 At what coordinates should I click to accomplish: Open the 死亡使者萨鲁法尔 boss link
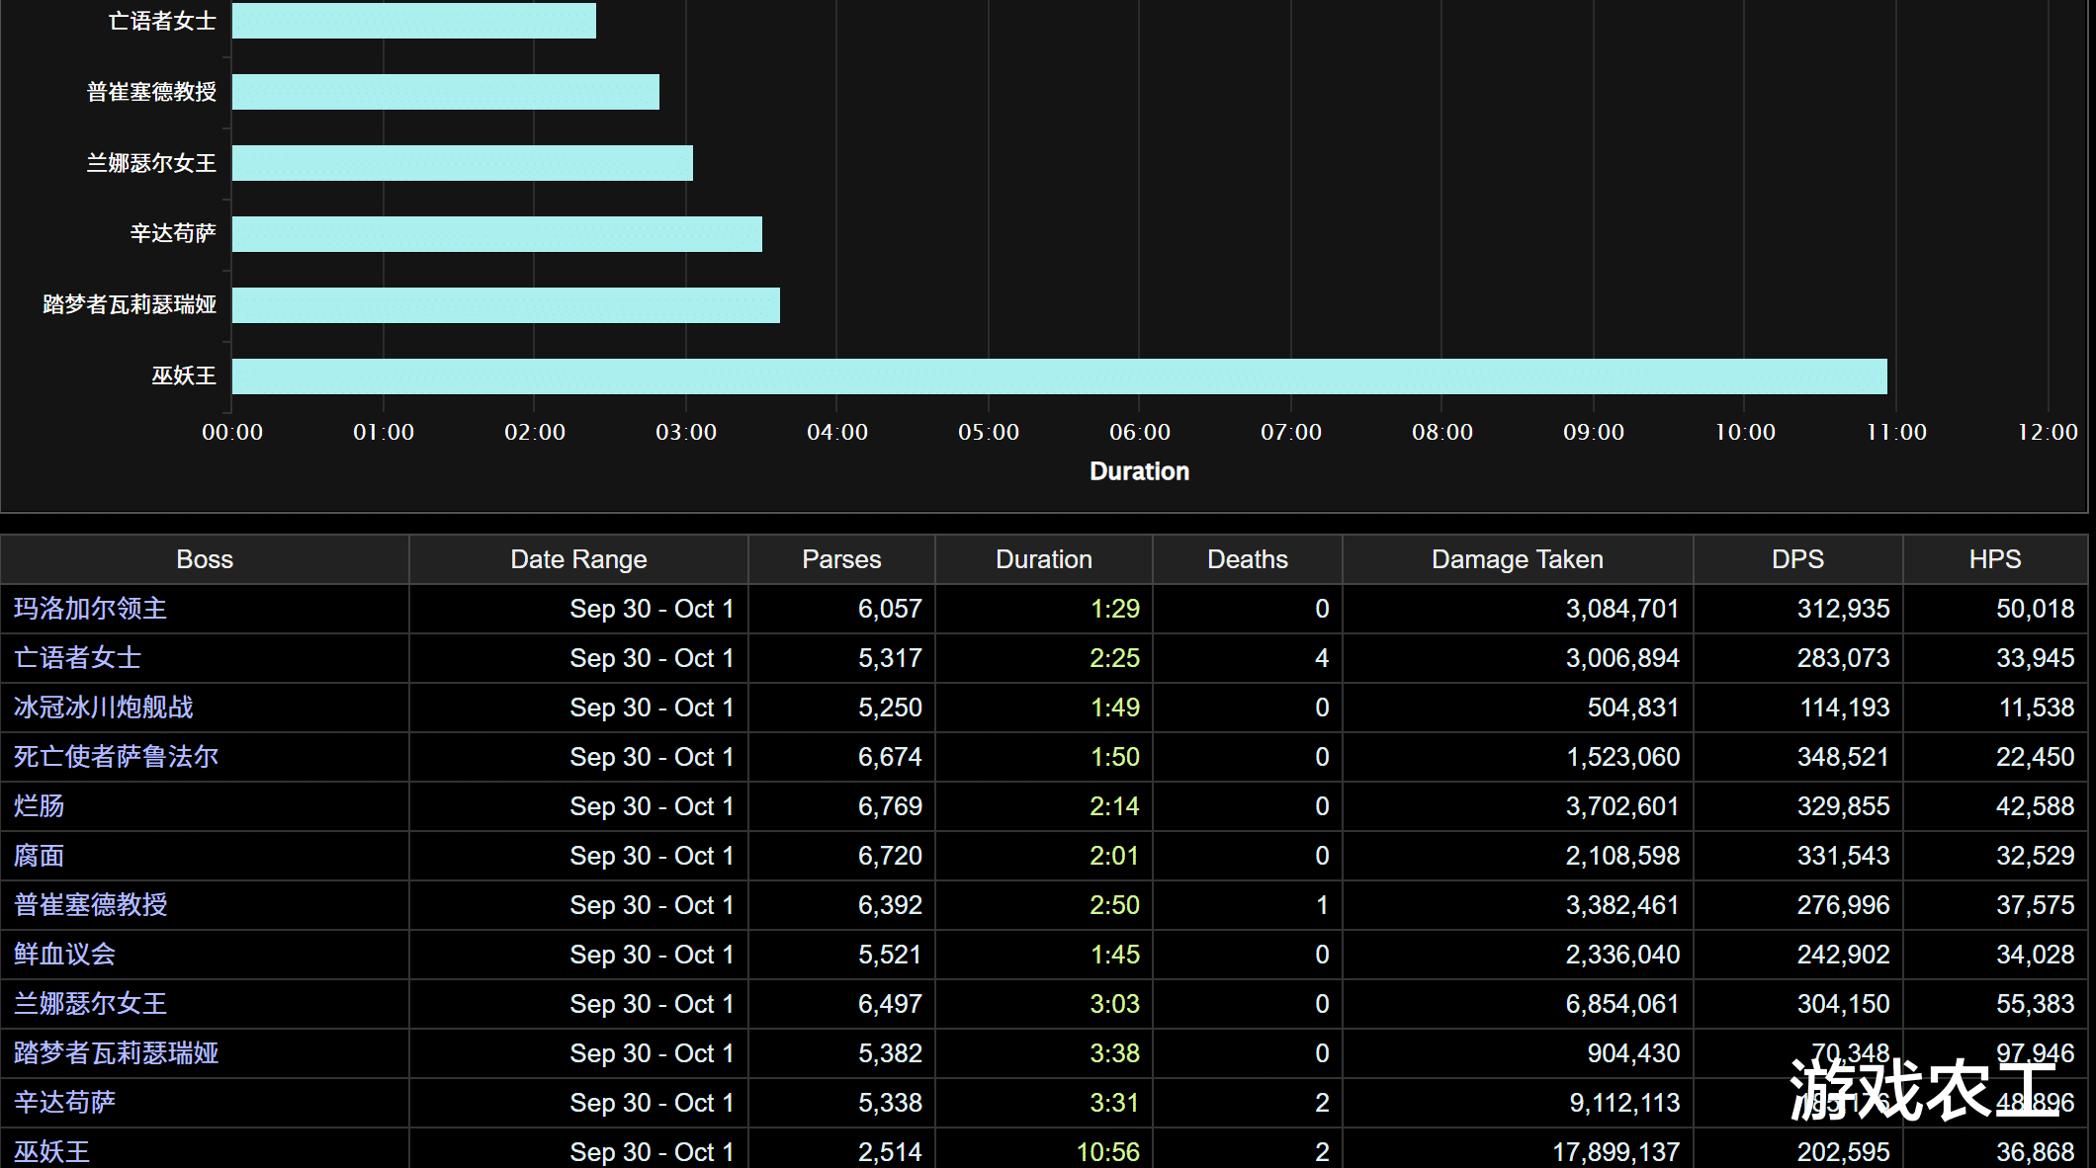pos(116,757)
